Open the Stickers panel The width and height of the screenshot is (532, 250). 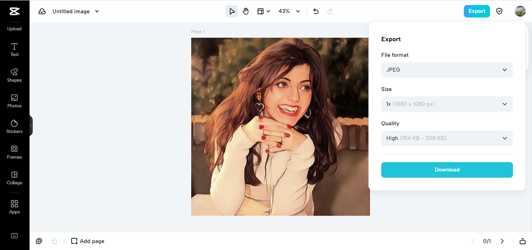point(15,127)
